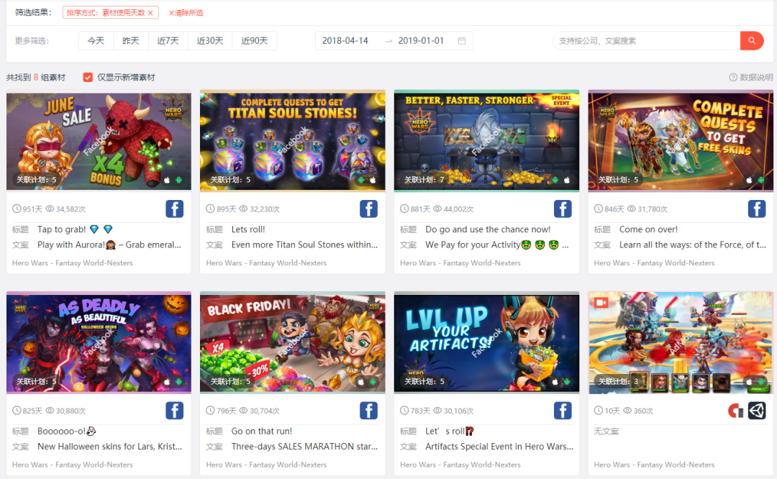This screenshot has height=479, width=777.
Task: Remove the sort filter tag via its X
Action: point(150,13)
